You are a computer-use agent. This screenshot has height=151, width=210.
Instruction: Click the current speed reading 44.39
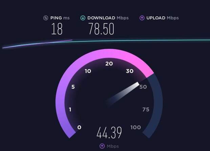click(x=109, y=132)
